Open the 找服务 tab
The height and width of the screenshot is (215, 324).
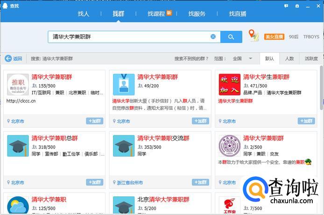click(x=197, y=14)
